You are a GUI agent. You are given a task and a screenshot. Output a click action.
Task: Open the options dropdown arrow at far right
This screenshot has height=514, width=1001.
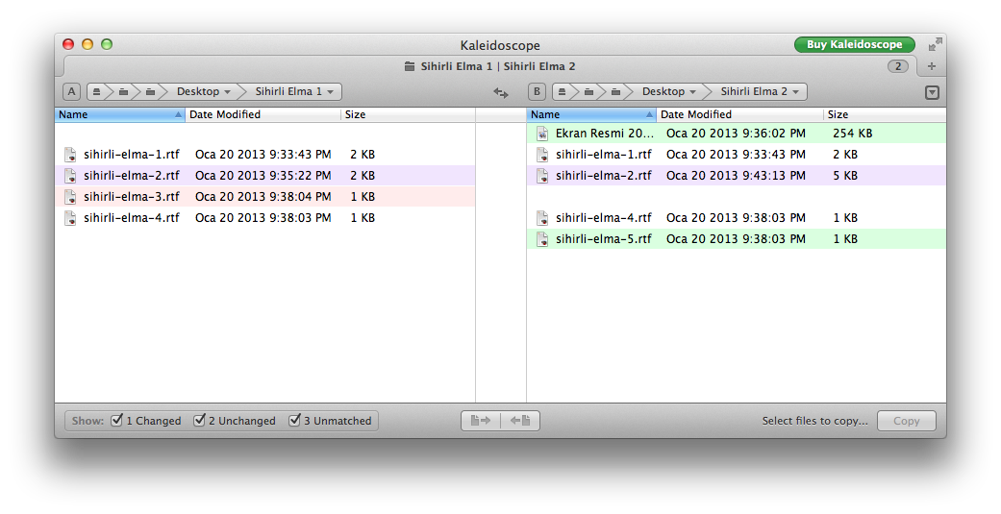[x=931, y=93]
